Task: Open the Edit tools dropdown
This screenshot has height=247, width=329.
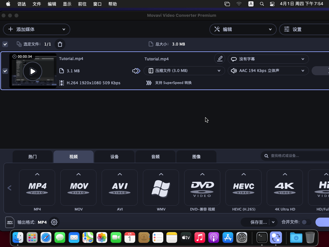Action: [243, 29]
